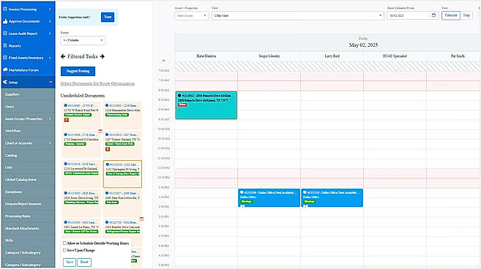Image resolution: width=481 pixels, height=269 pixels.
Task: Expand Asset Group / Properties chevron
Action: point(50,118)
